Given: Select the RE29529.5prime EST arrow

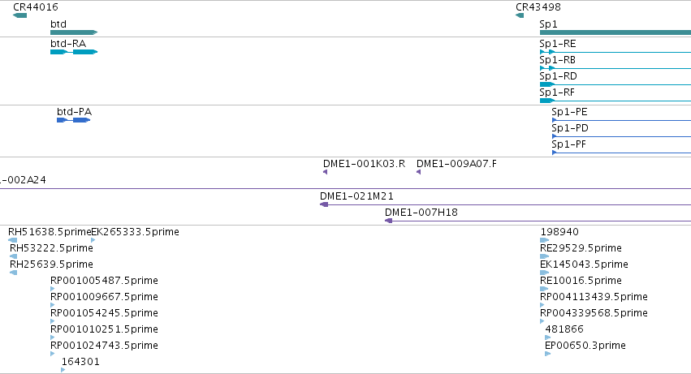Looking at the screenshot, I should pos(545,257).
